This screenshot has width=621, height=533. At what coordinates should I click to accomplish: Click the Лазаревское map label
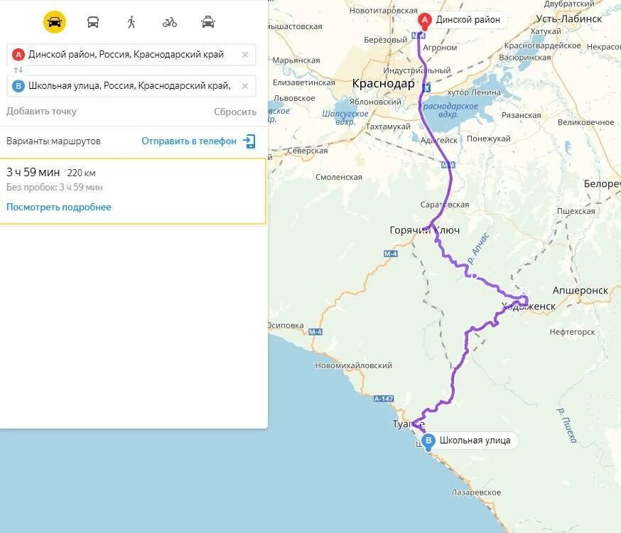click(x=476, y=492)
